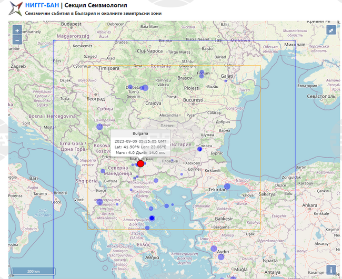Click the blue earthquake marker near Aydın
This screenshot has width=342, height=279.
(x=214, y=249)
